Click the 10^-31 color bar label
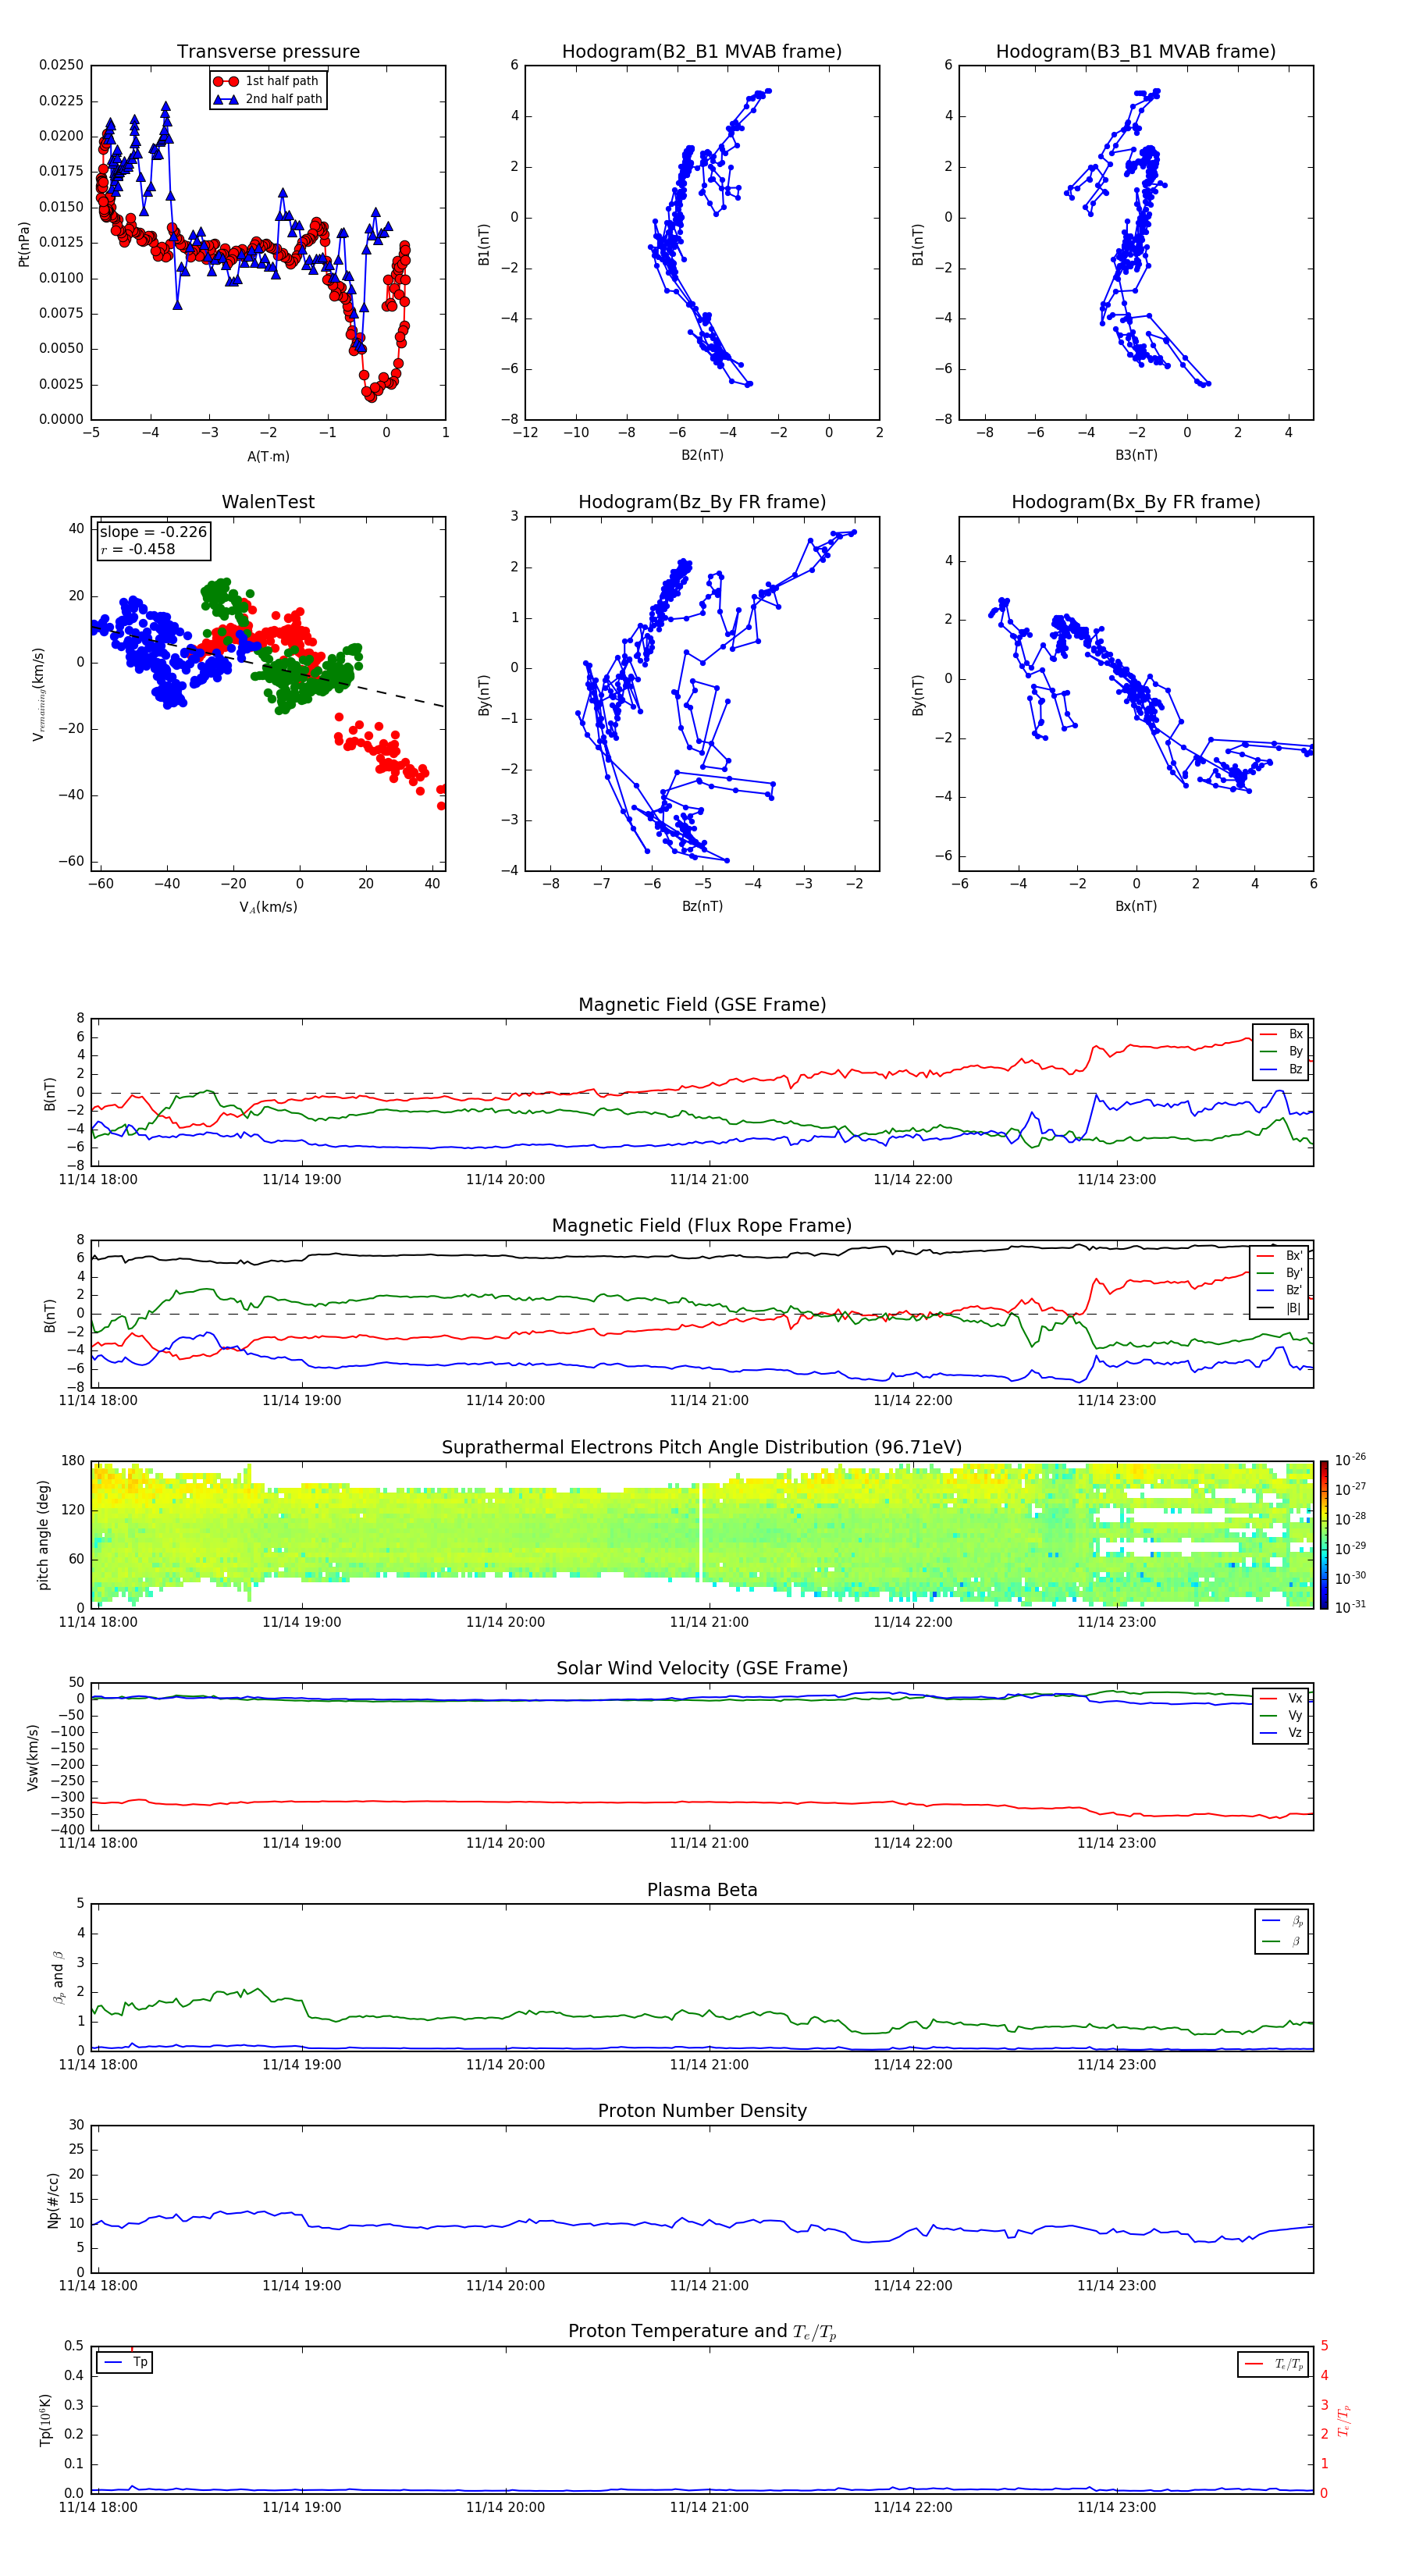The height and width of the screenshot is (2576, 1405). pyautogui.click(x=1350, y=1607)
